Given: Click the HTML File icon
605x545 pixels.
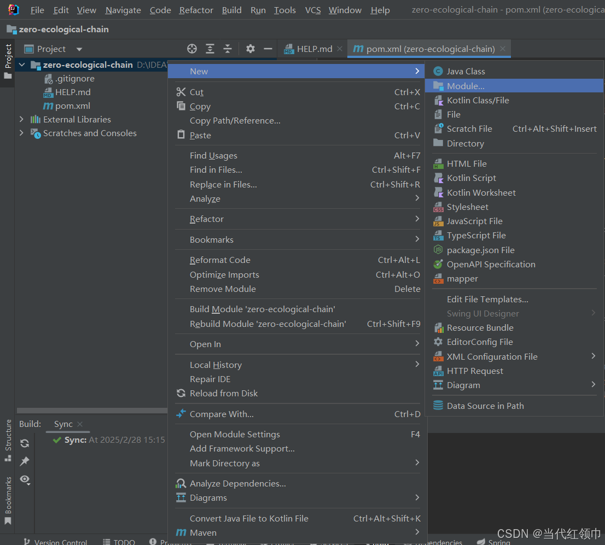Looking at the screenshot, I should click(438, 163).
